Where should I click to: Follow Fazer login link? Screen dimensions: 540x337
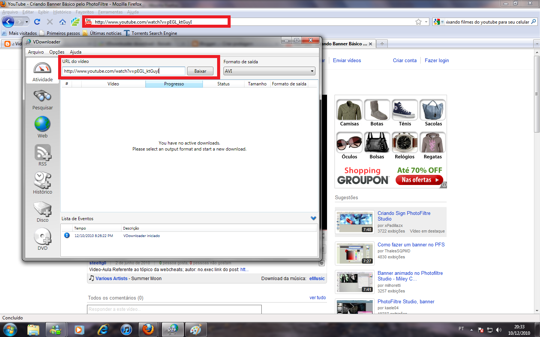coord(436,60)
